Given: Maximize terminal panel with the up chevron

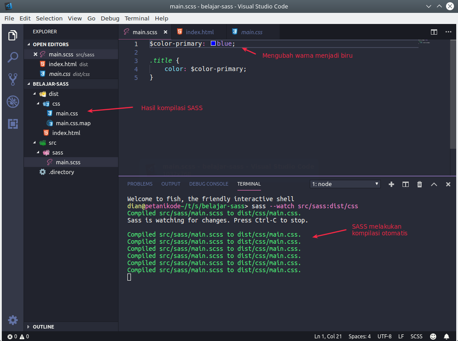Looking at the screenshot, I should click(434, 184).
